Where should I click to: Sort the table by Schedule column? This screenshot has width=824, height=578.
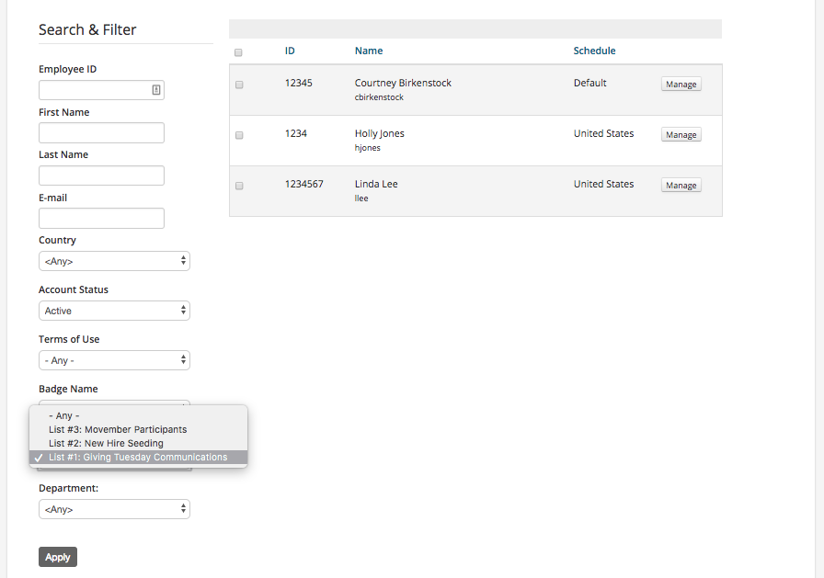click(594, 51)
